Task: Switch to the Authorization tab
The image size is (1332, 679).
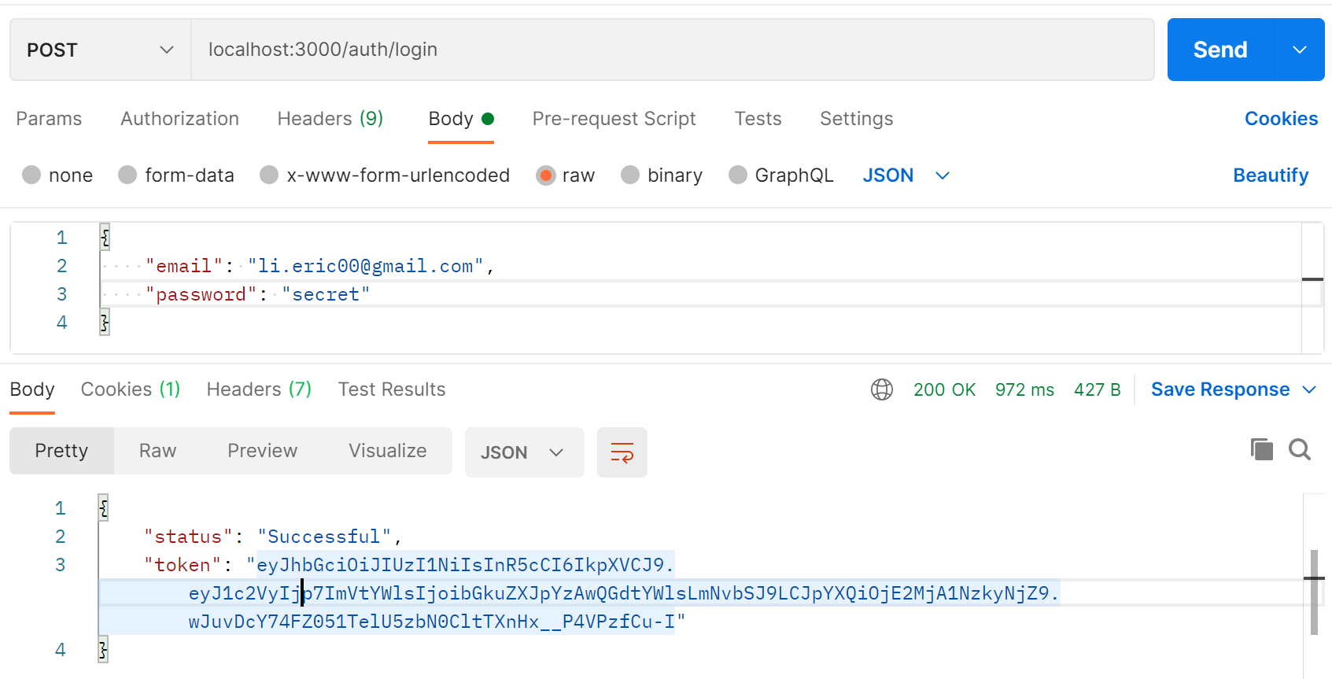Action: click(x=179, y=119)
